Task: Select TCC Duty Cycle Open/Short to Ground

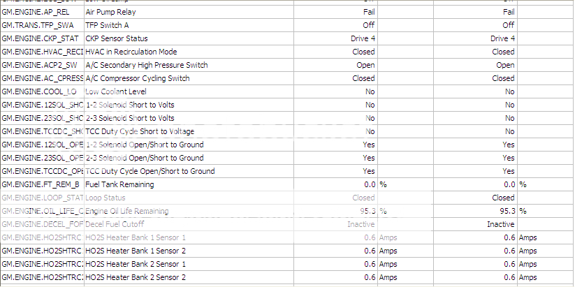Action: [150, 171]
